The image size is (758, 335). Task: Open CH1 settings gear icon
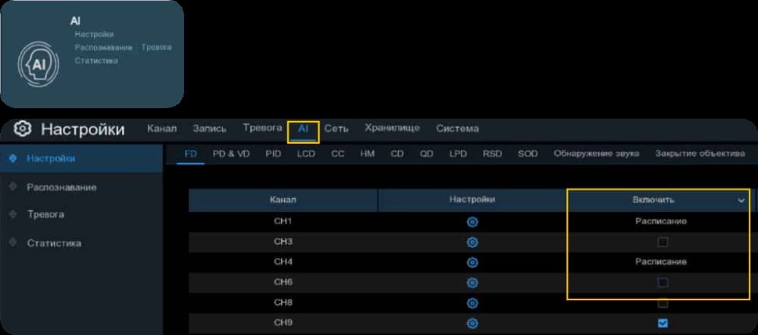tap(472, 222)
